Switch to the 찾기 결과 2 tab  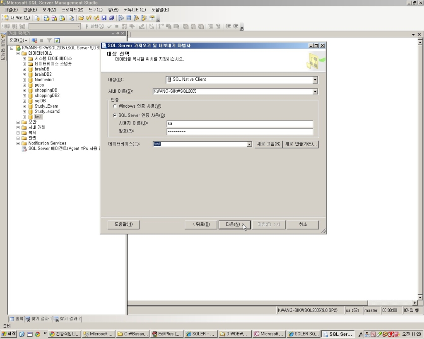tap(67, 319)
